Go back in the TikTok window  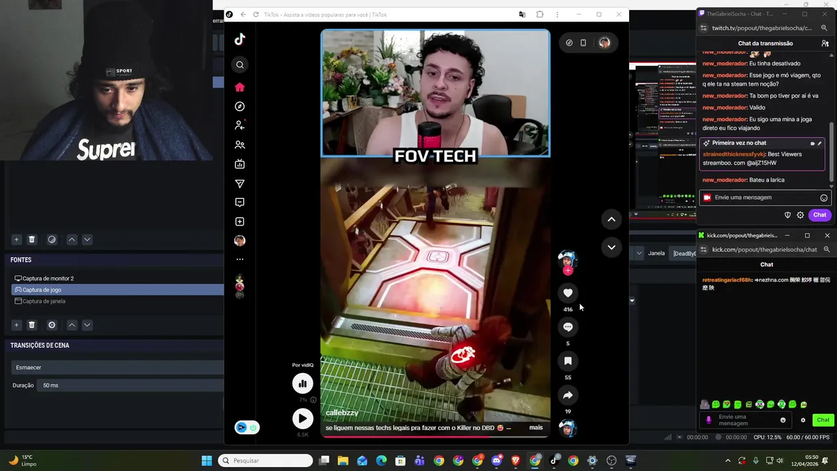click(x=243, y=14)
